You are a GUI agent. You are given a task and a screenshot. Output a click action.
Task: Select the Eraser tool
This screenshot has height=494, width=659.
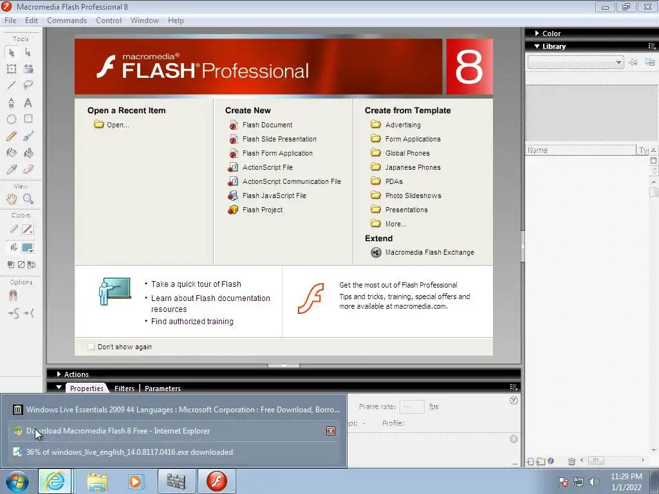(28, 169)
